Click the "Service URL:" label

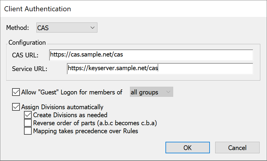(30, 69)
